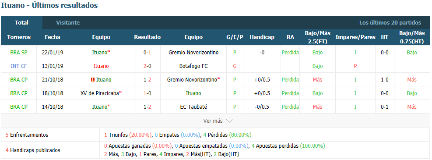Click the INT CF tournament label

19,66
